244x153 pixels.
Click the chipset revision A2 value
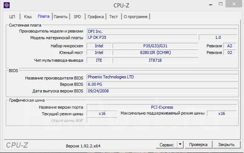pos(230,46)
